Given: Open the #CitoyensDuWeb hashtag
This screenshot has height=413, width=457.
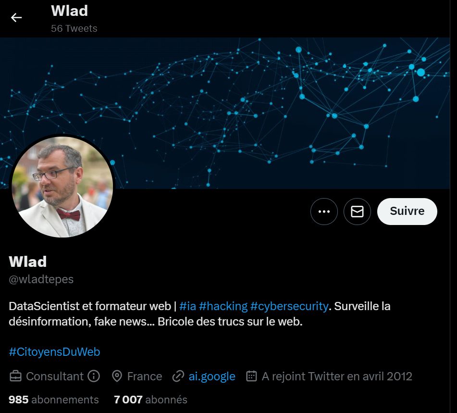Looking at the screenshot, I should [54, 352].
